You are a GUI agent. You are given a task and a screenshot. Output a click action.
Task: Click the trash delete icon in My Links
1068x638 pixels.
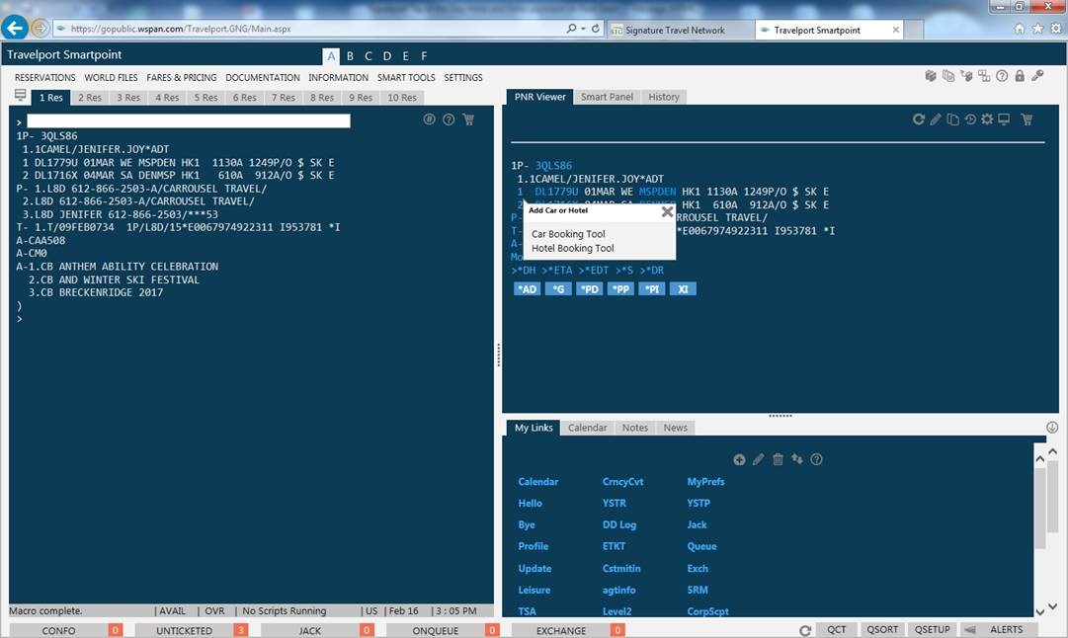tap(778, 459)
